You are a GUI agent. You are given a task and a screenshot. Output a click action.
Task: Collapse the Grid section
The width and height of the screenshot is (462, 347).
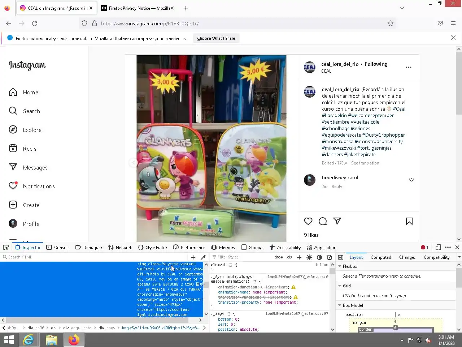click(340, 286)
